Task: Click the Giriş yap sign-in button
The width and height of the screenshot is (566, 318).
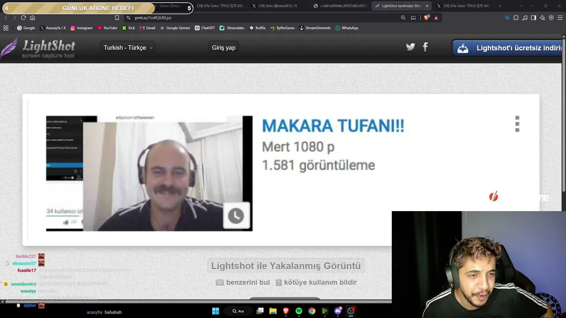Action: click(224, 48)
